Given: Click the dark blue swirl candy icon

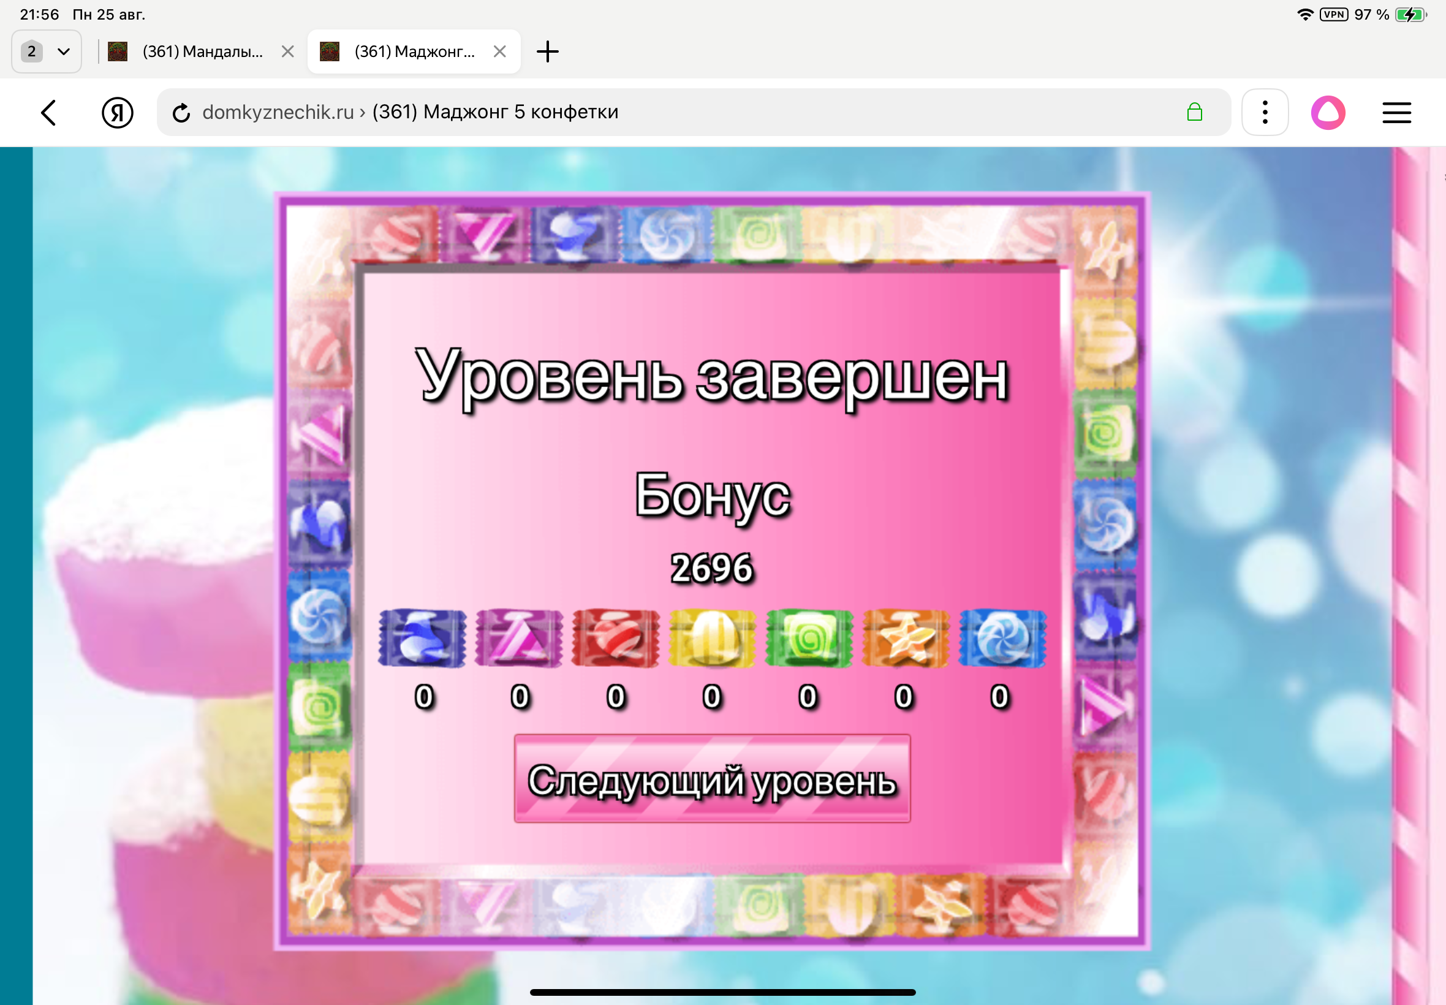Looking at the screenshot, I should point(422,638).
